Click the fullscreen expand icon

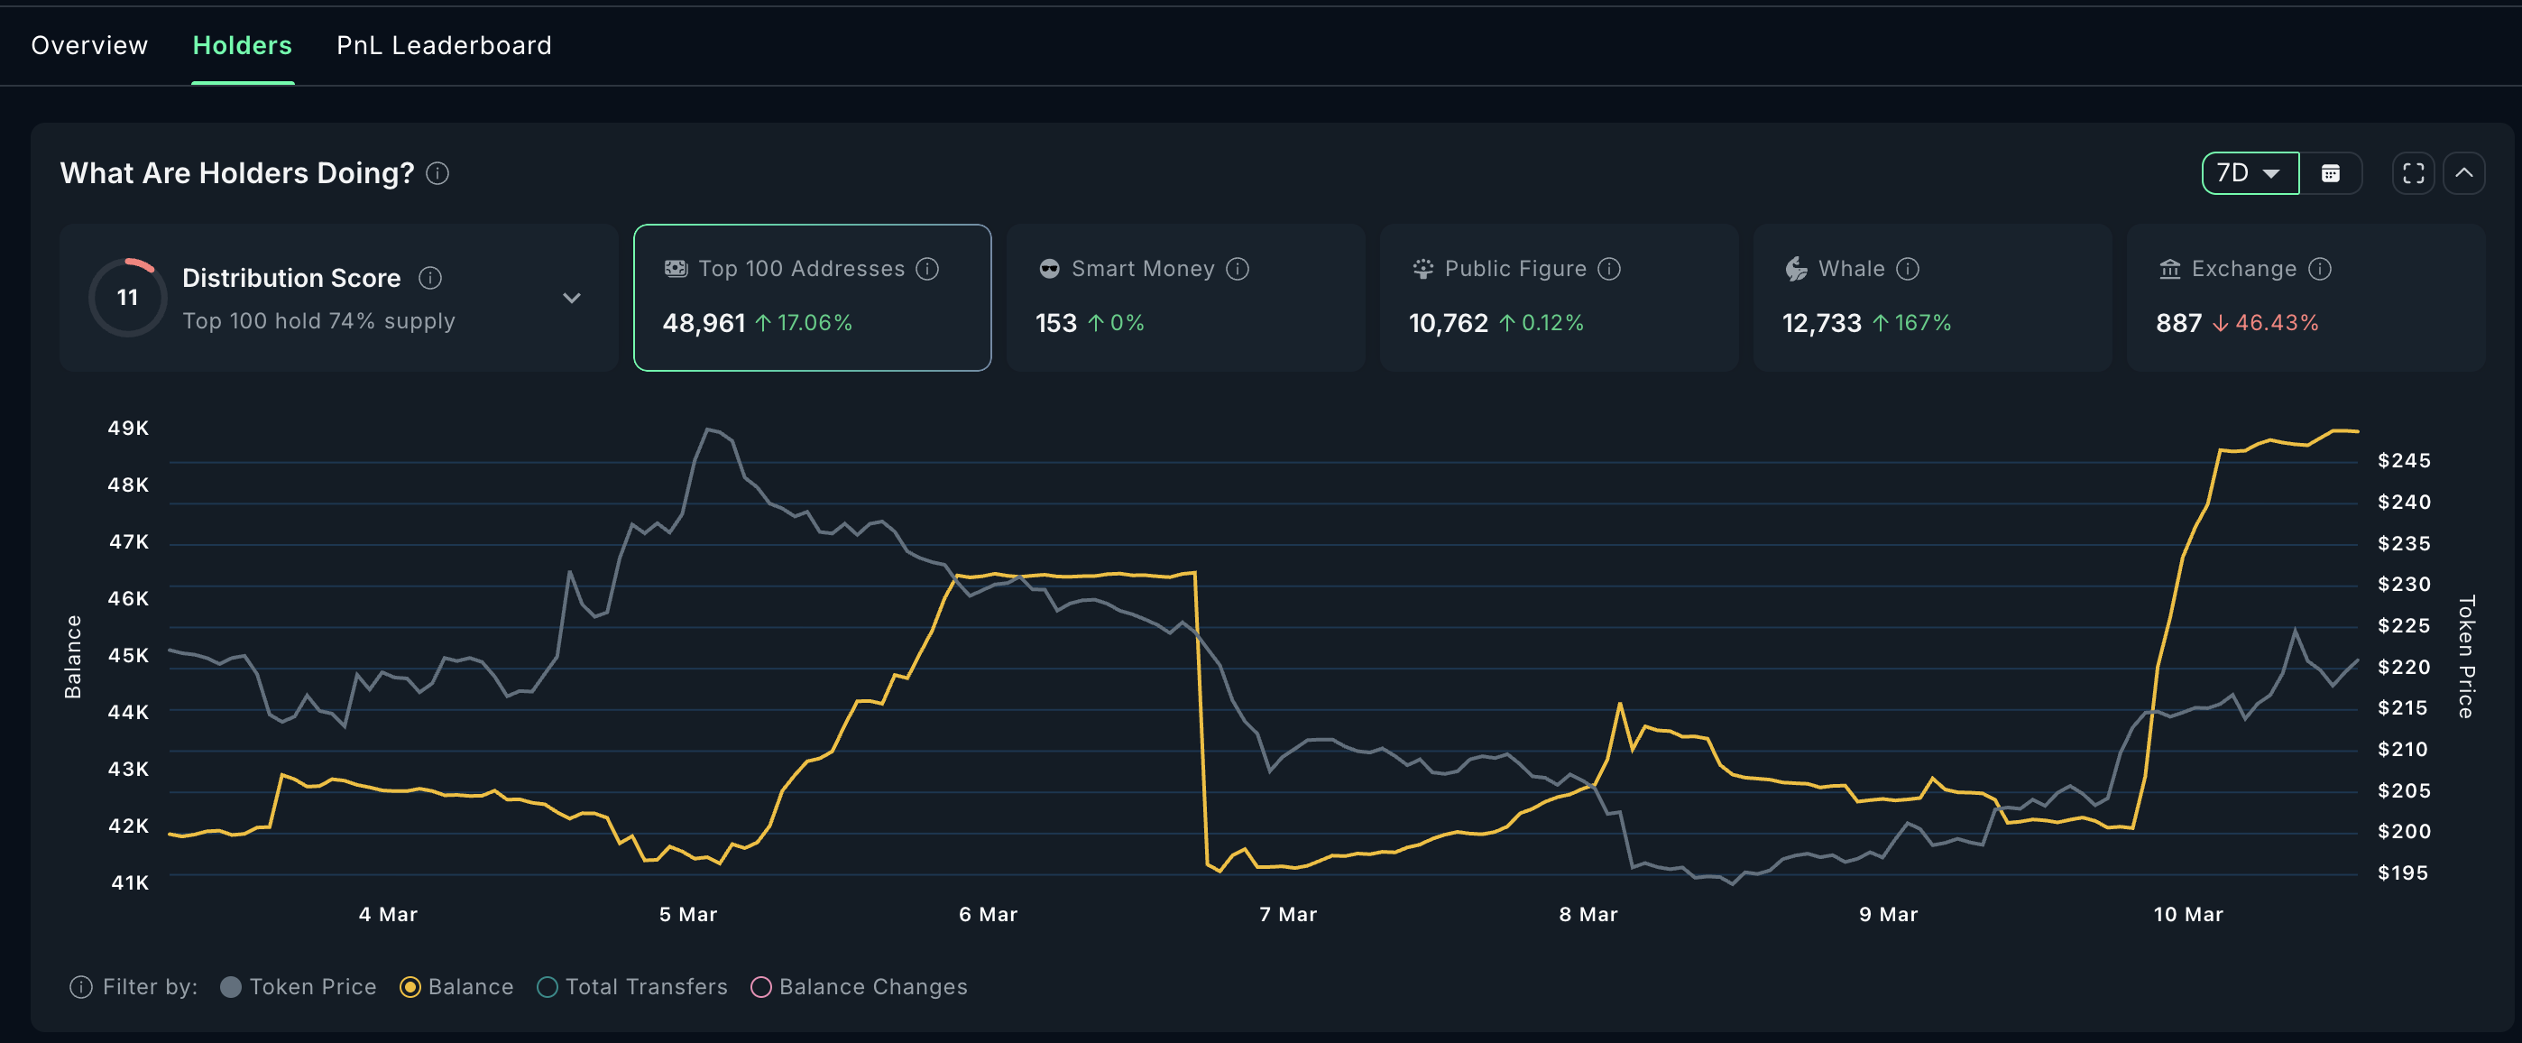2414,173
